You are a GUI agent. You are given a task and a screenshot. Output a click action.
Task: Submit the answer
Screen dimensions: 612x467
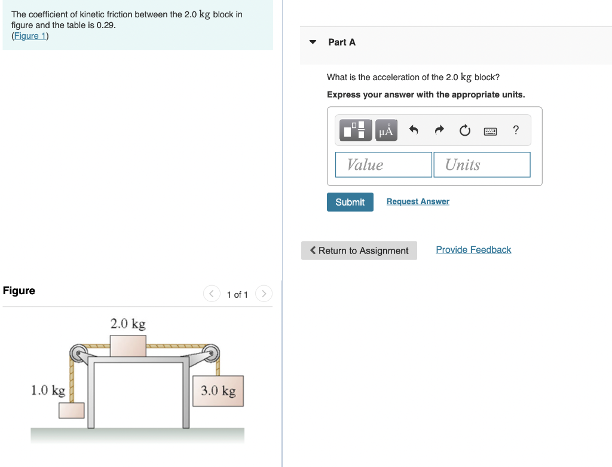click(350, 202)
